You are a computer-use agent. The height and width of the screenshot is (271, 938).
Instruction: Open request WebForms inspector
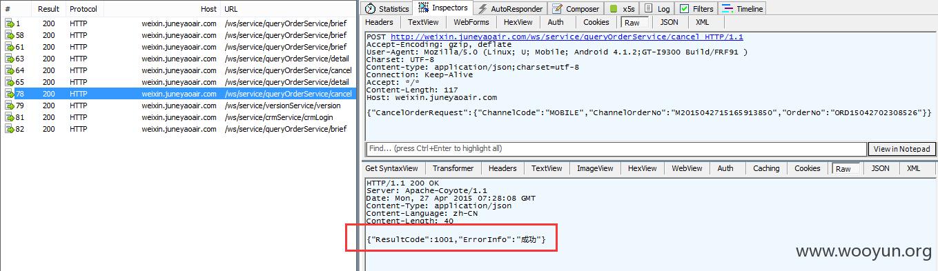pyautogui.click(x=471, y=22)
